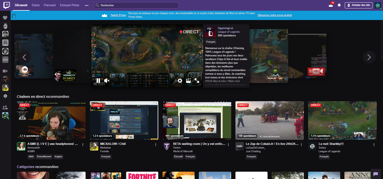Select the Parcourir tab

click(50, 5)
